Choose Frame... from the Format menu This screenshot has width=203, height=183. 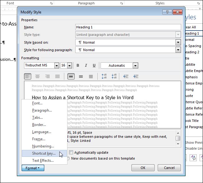coord(44,139)
